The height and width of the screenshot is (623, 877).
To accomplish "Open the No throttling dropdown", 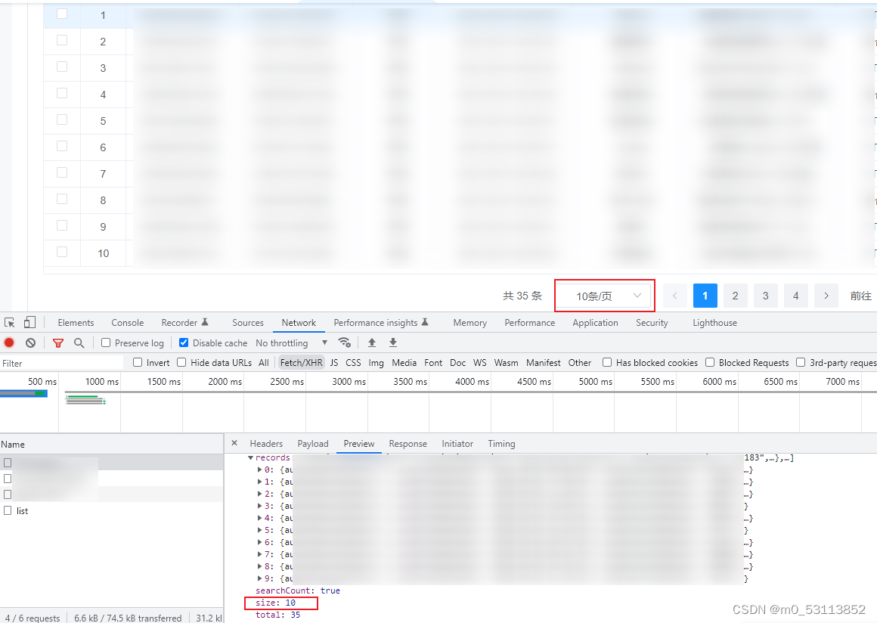I will click(290, 342).
